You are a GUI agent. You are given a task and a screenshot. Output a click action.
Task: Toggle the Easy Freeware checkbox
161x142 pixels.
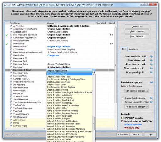11,126
